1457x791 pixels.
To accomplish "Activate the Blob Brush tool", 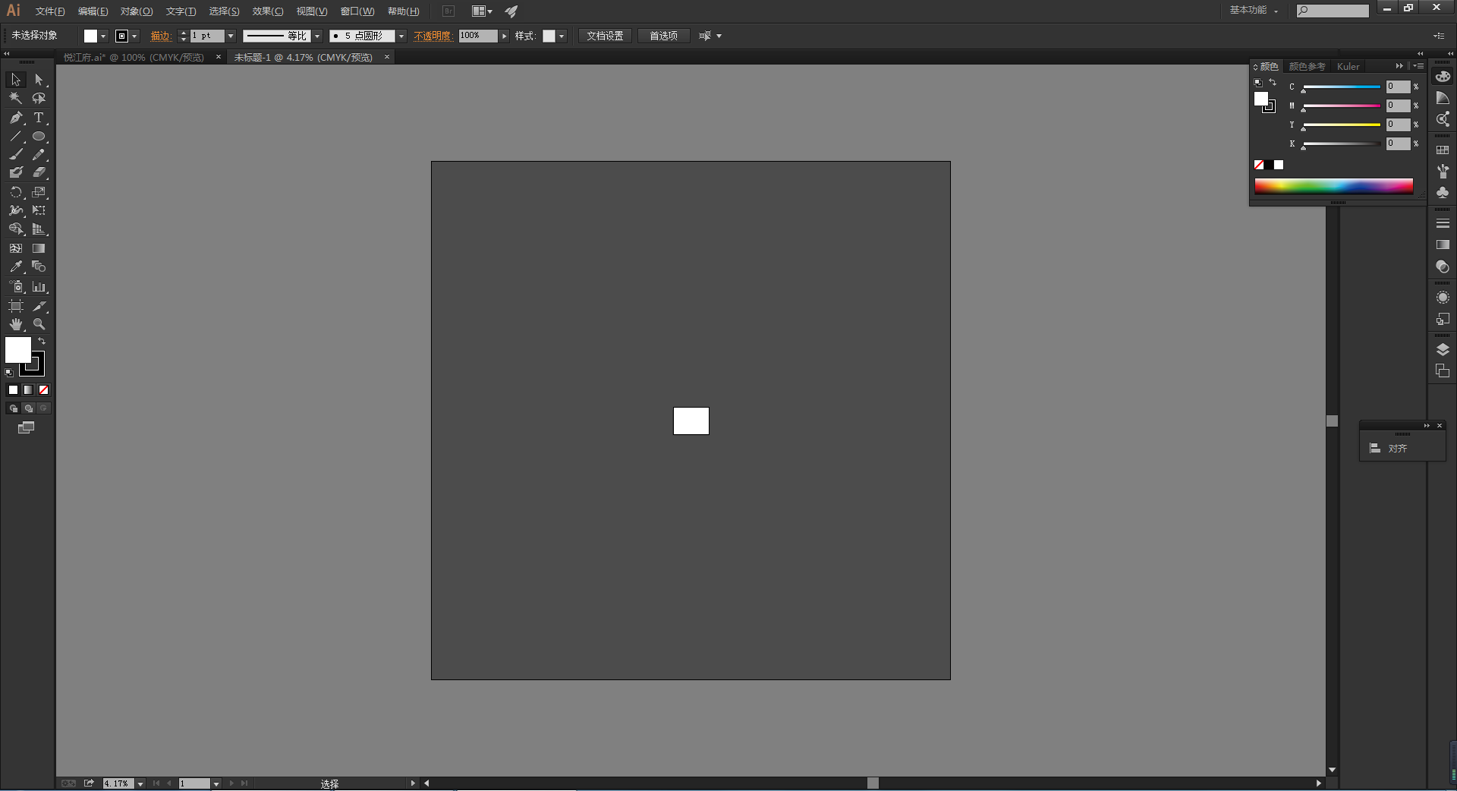I will pyautogui.click(x=16, y=172).
